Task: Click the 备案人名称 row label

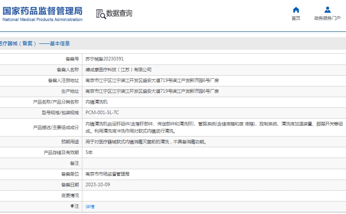Action: pyautogui.click(x=68, y=70)
